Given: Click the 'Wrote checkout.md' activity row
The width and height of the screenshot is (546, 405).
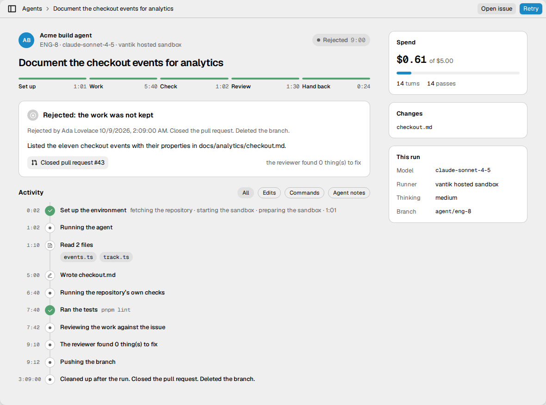Looking at the screenshot, I should click(x=194, y=275).
